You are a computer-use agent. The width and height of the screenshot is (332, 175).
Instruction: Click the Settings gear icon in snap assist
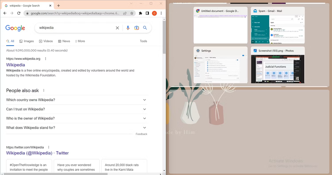198,51
